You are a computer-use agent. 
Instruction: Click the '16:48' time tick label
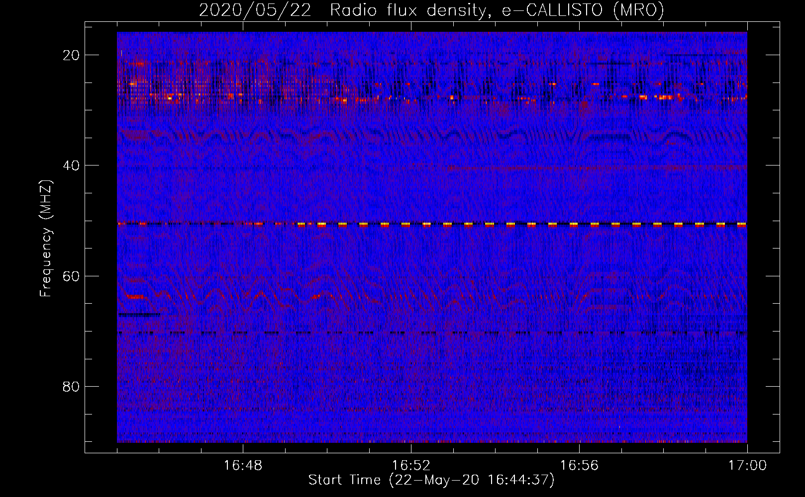point(243,466)
